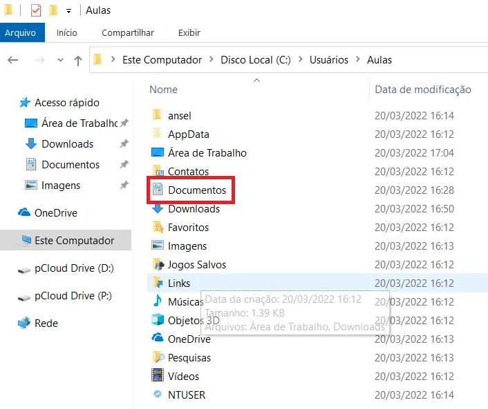Viewport: 488px width, 409px height.
Task: Click the AppData folder name
Action: [189, 134]
